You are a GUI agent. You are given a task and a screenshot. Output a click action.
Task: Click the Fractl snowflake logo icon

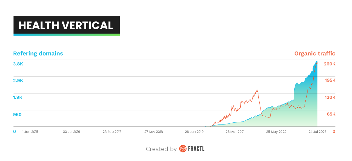tap(183, 149)
